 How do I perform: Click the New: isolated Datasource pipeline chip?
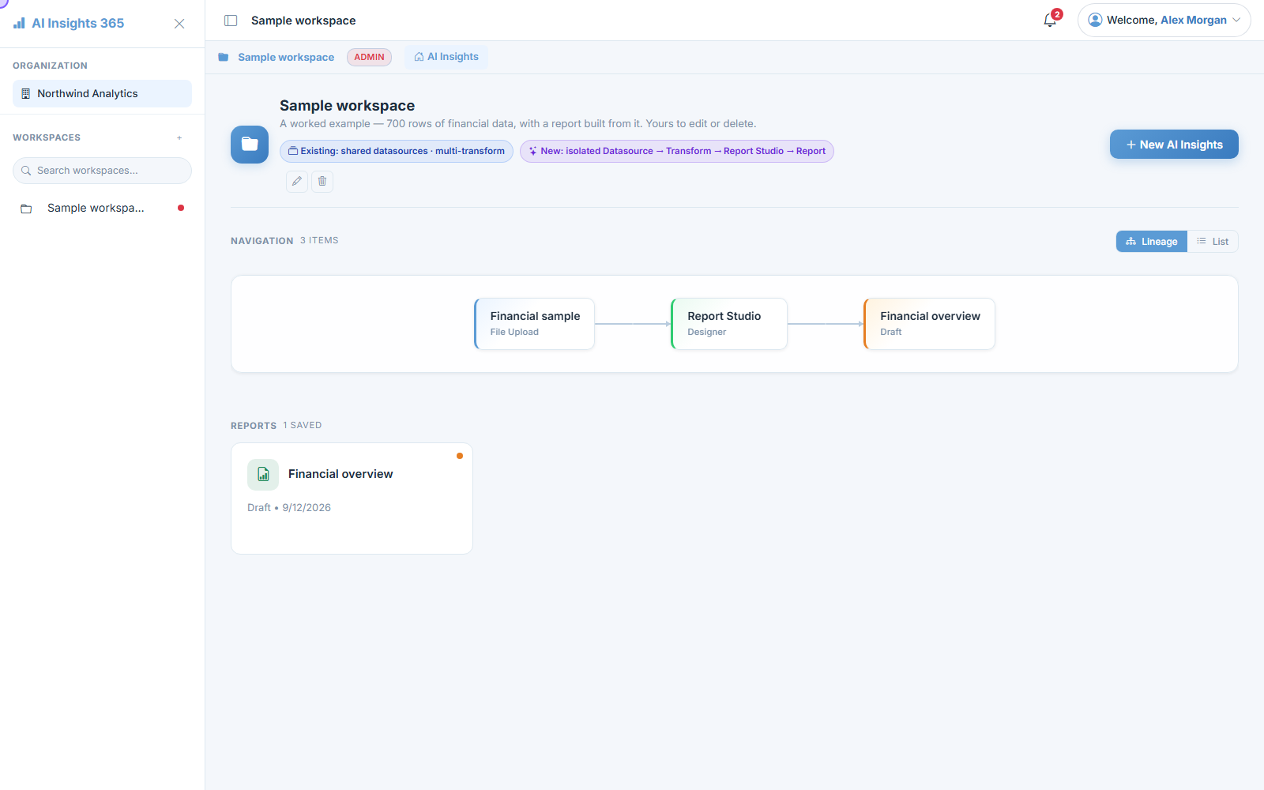point(677,151)
